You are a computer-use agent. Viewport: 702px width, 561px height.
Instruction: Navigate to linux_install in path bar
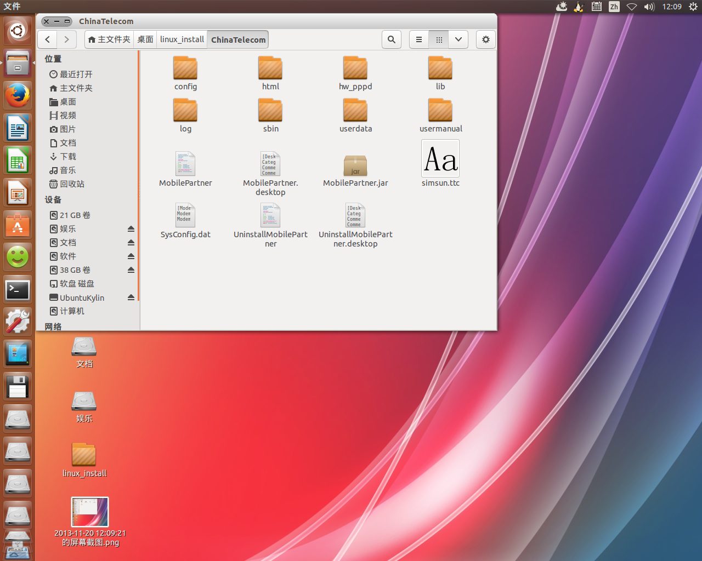(x=182, y=39)
